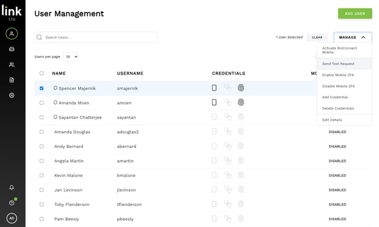Select Delete Credentials menu option
Image resolution: width=379 pixels, height=227 pixels.
[338, 108]
